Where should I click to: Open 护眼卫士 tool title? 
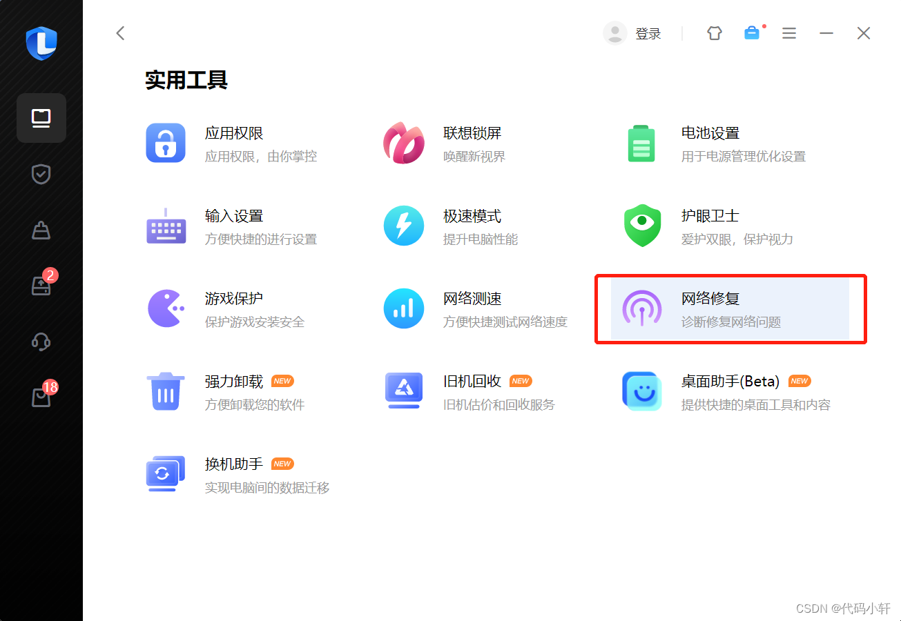710,216
